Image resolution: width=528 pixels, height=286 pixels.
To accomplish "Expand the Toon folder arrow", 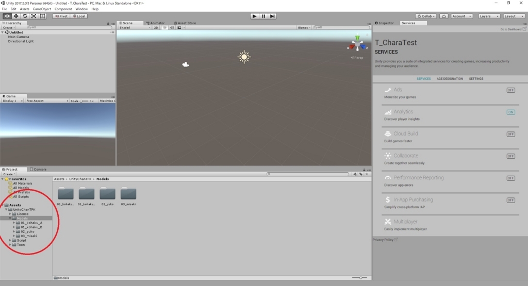I will 10,245.
